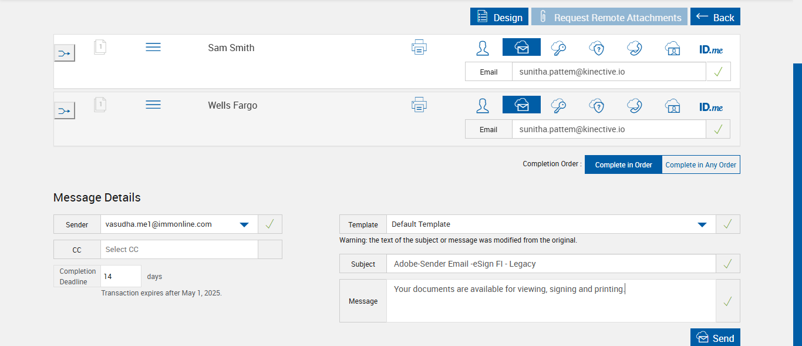Click the routing arrow button for Sam Smith

coord(65,53)
